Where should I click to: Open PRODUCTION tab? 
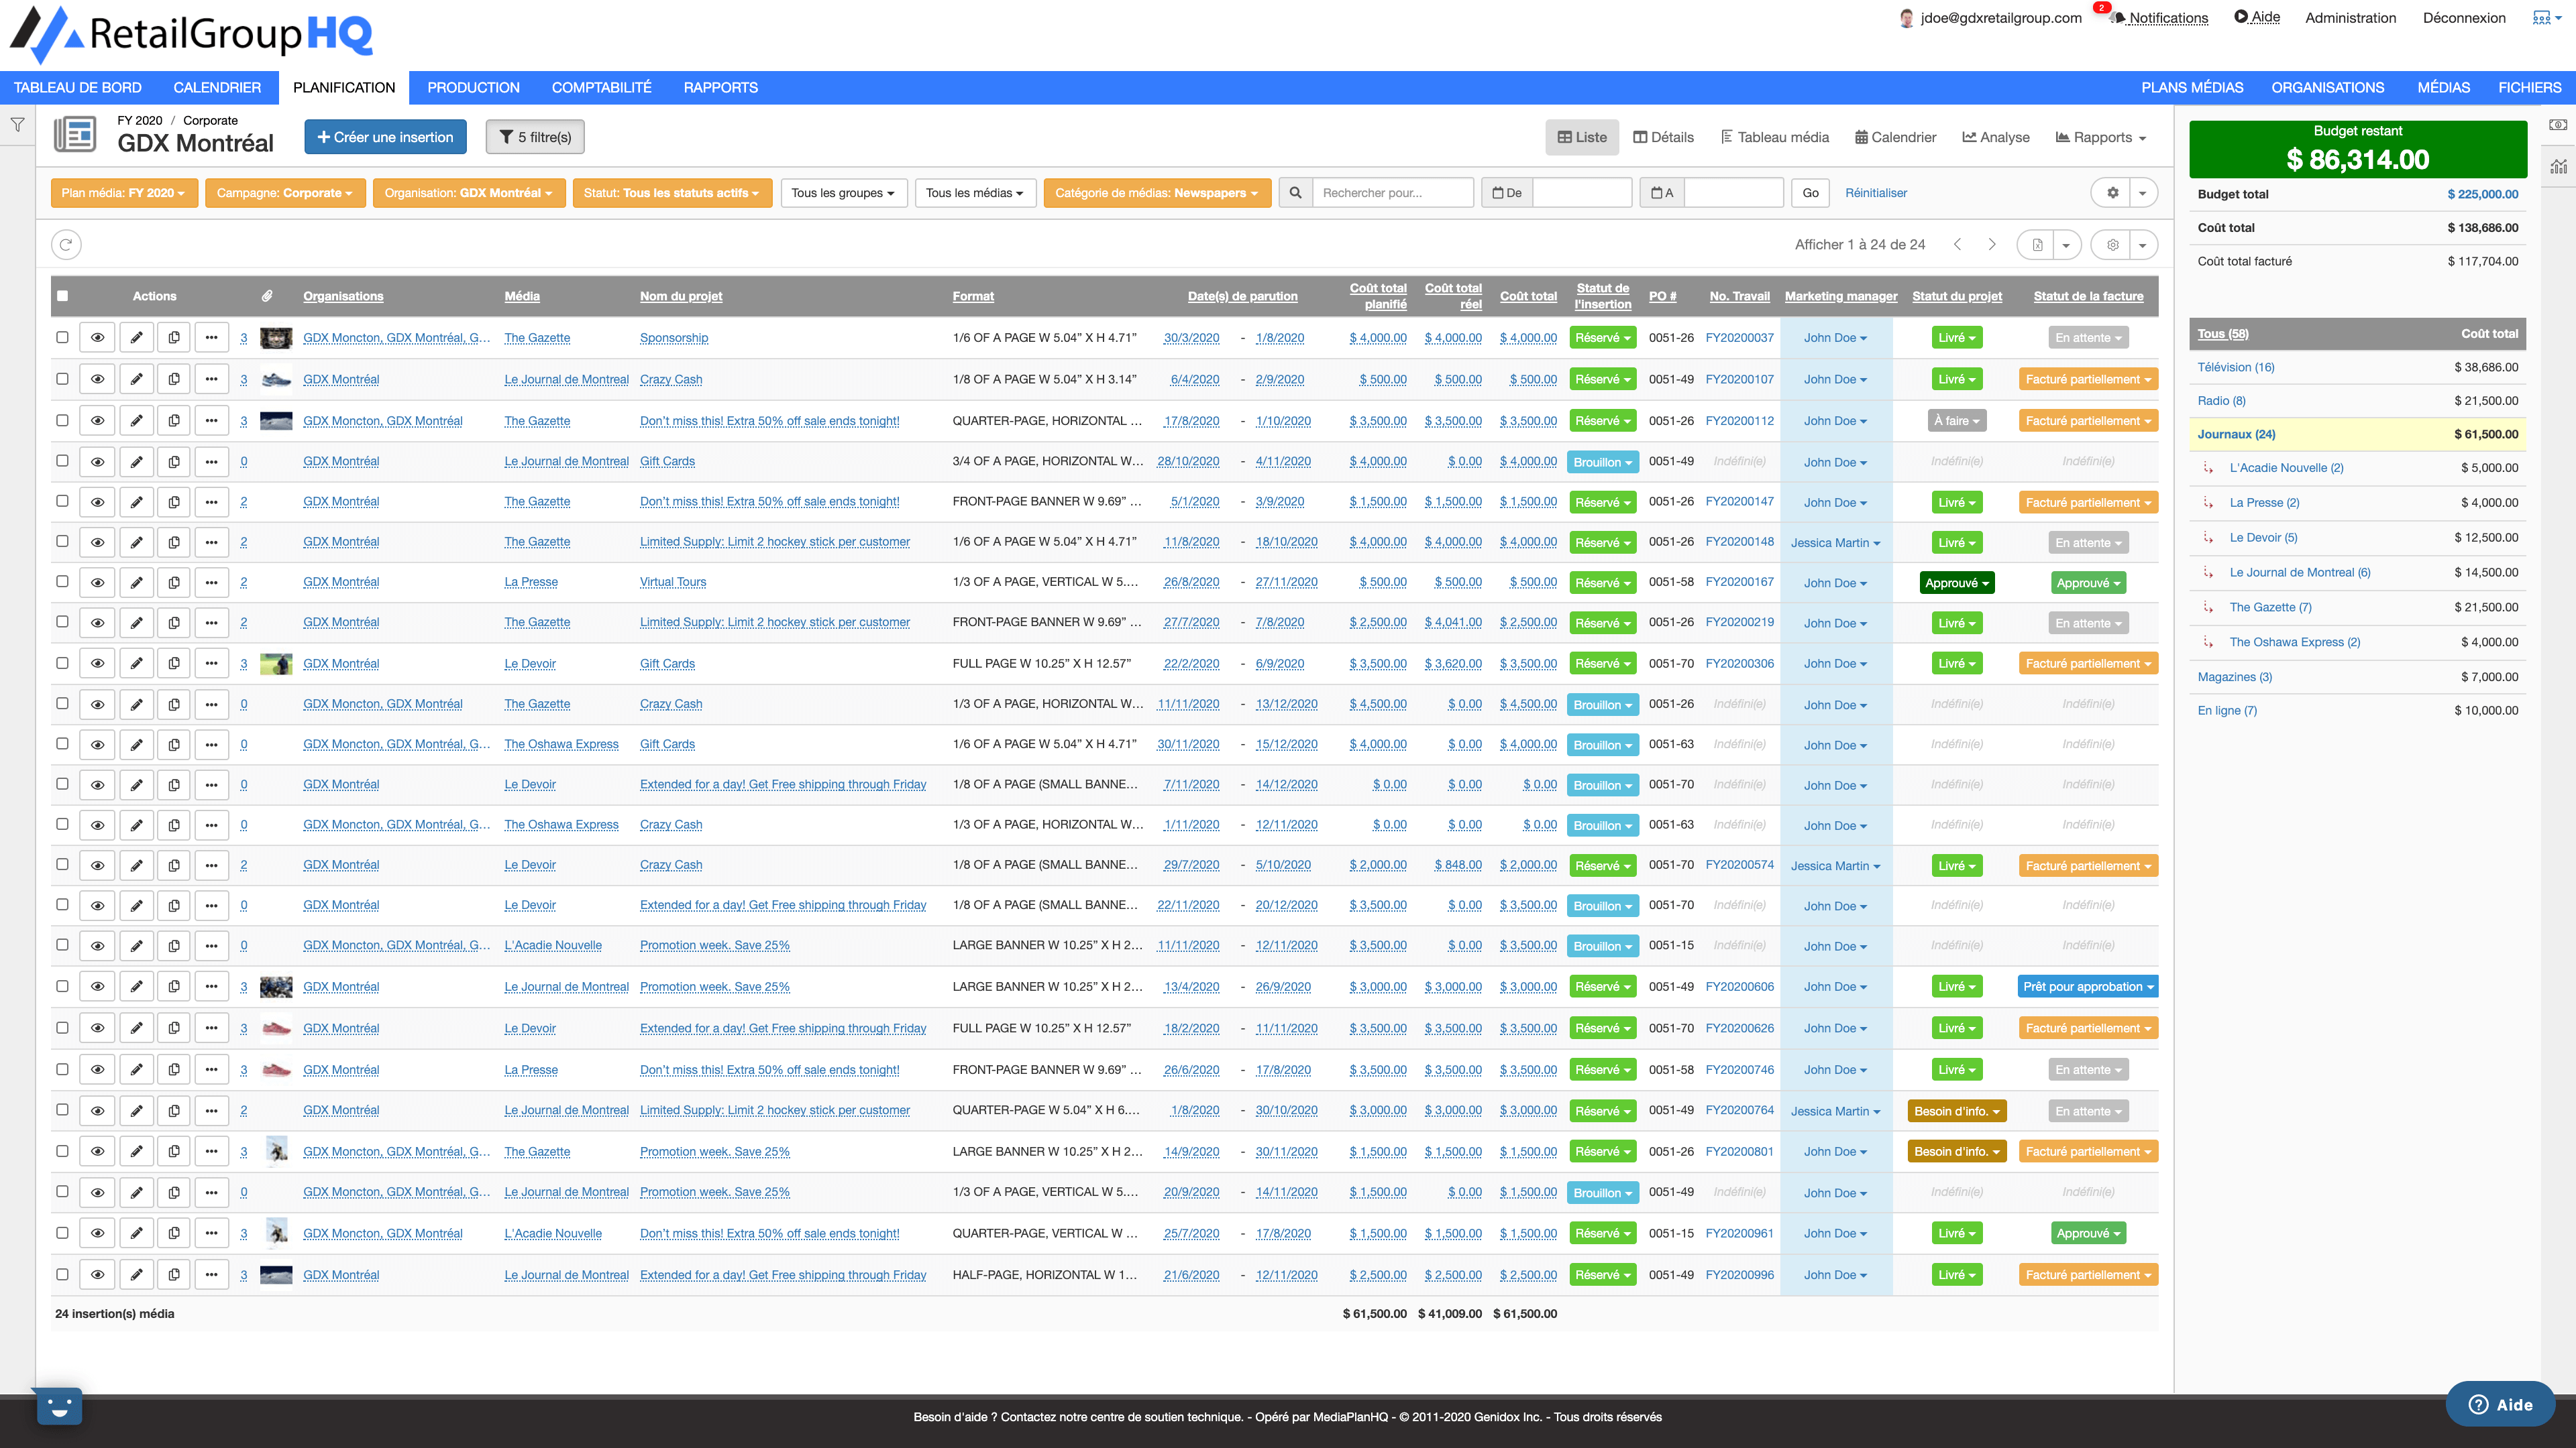[473, 88]
